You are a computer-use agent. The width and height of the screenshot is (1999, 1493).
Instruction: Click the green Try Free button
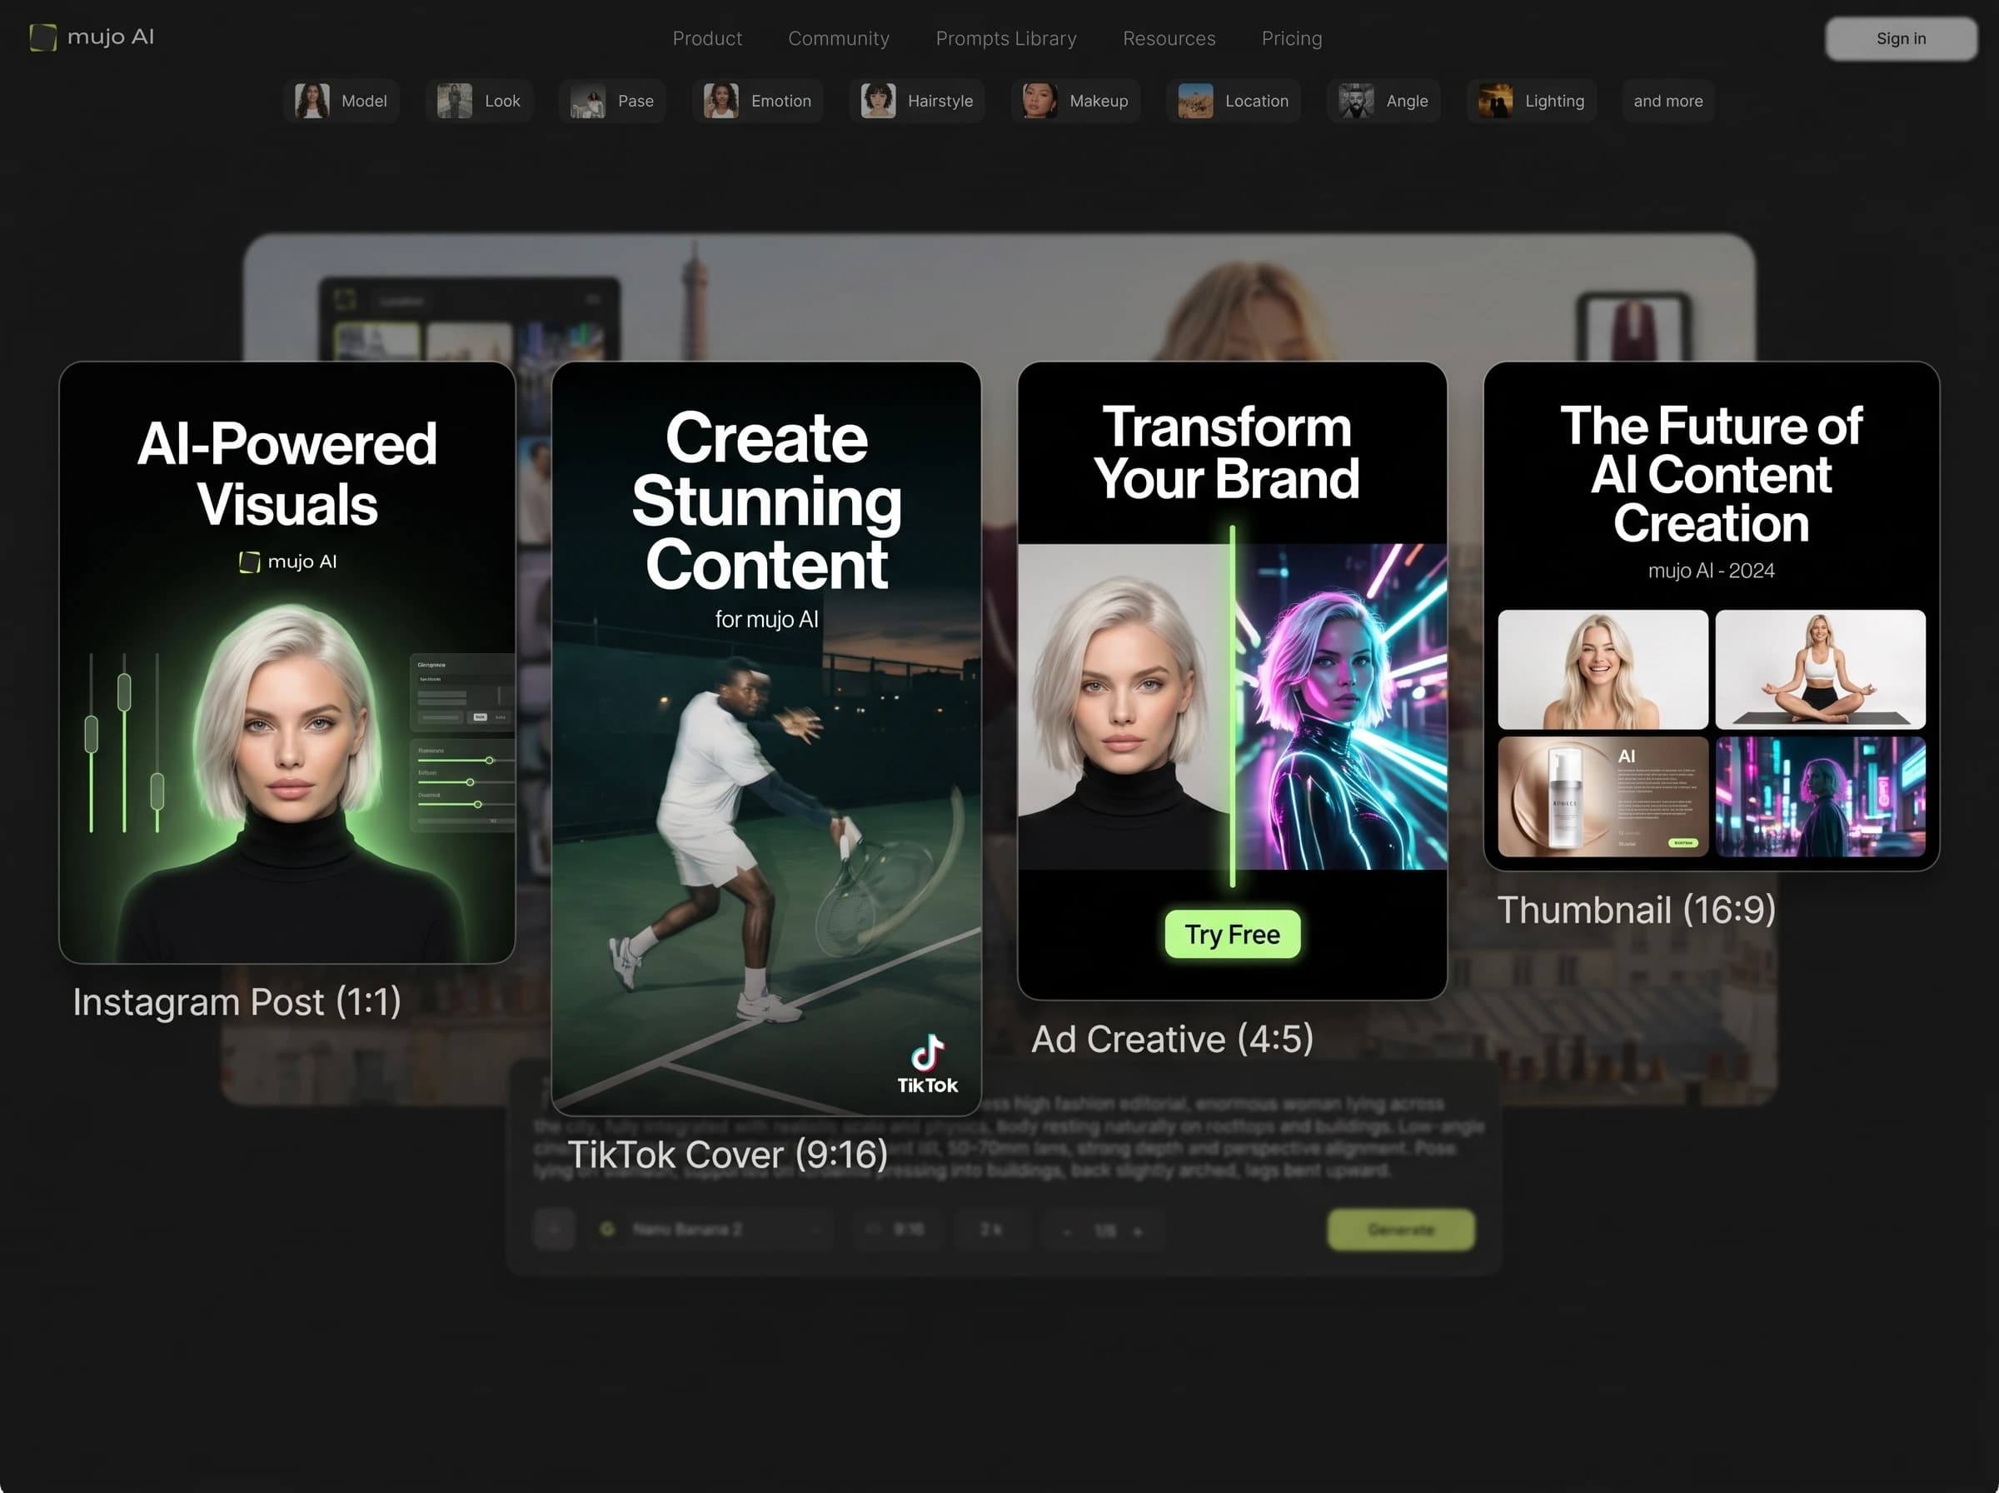pos(1232,934)
